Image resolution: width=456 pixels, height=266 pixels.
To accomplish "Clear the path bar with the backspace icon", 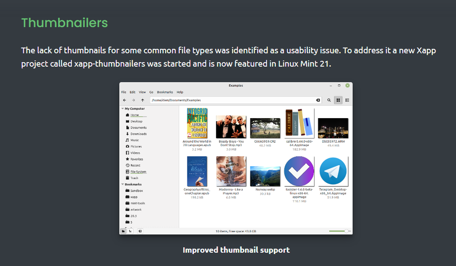I will point(318,100).
